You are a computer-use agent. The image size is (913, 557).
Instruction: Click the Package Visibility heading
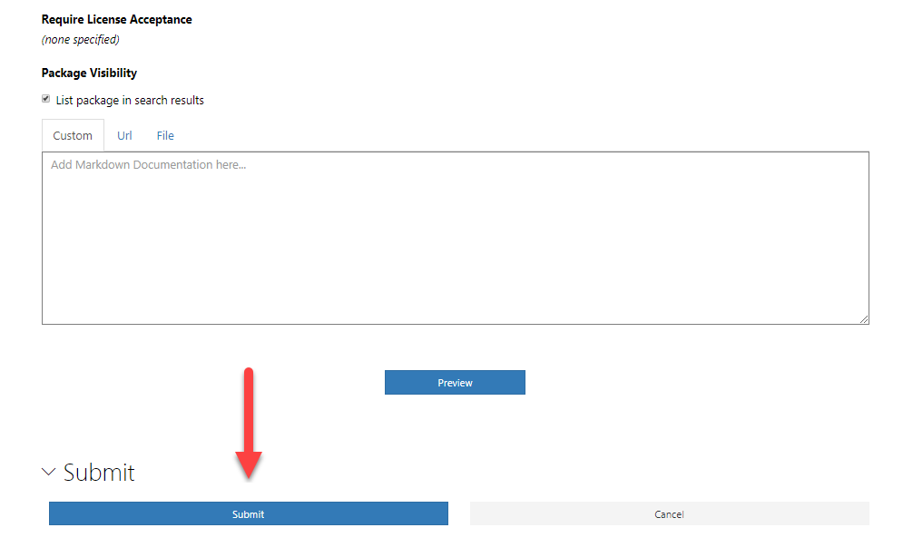click(89, 73)
